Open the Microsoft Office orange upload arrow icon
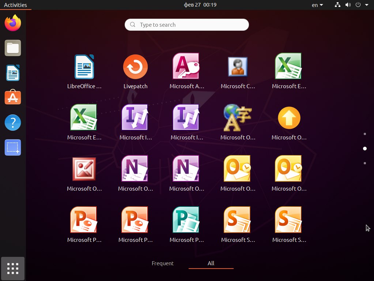Screen dimensions: 374x281 289,118
